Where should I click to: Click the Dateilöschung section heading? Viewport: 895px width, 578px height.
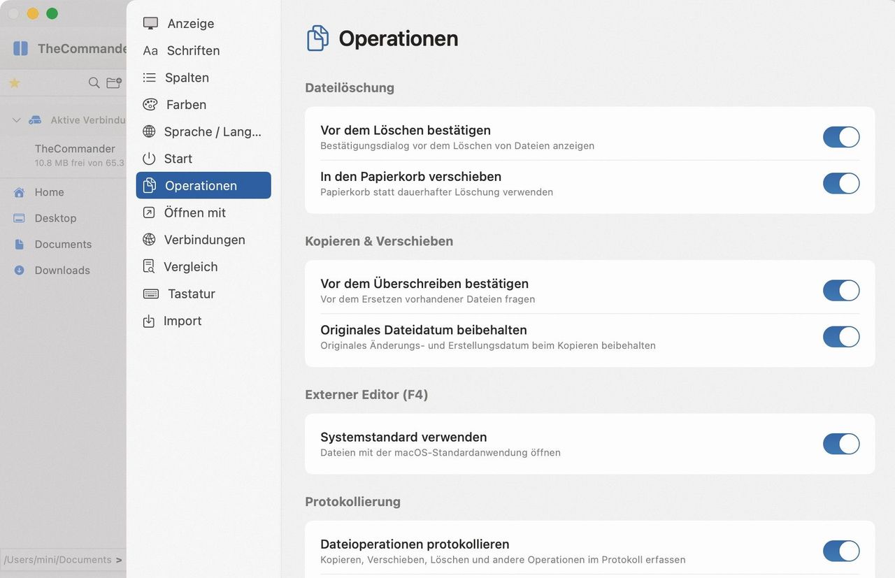pyautogui.click(x=350, y=88)
